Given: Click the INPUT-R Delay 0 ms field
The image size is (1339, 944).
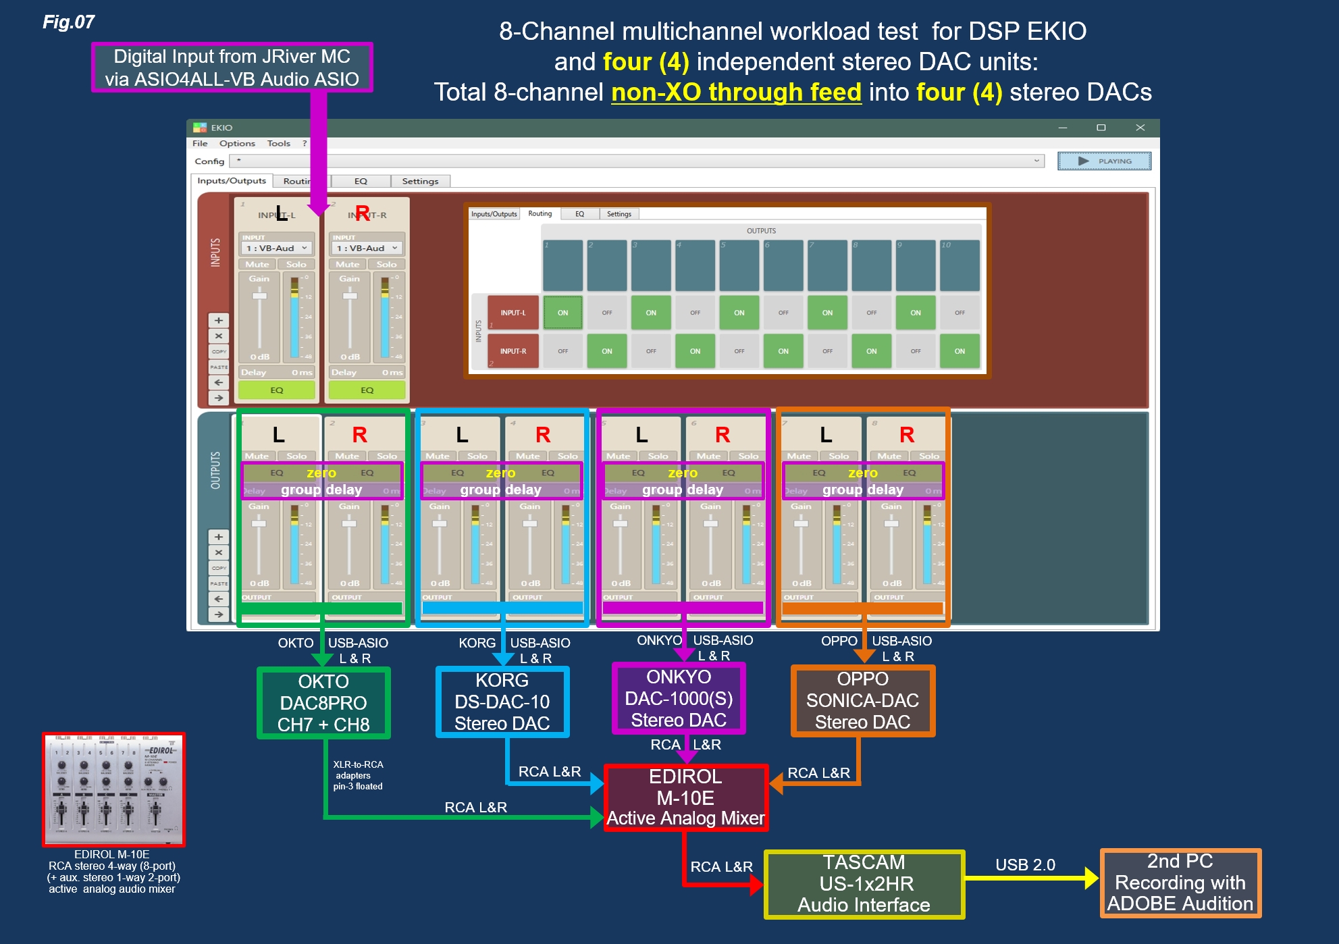Looking at the screenshot, I should 367,372.
